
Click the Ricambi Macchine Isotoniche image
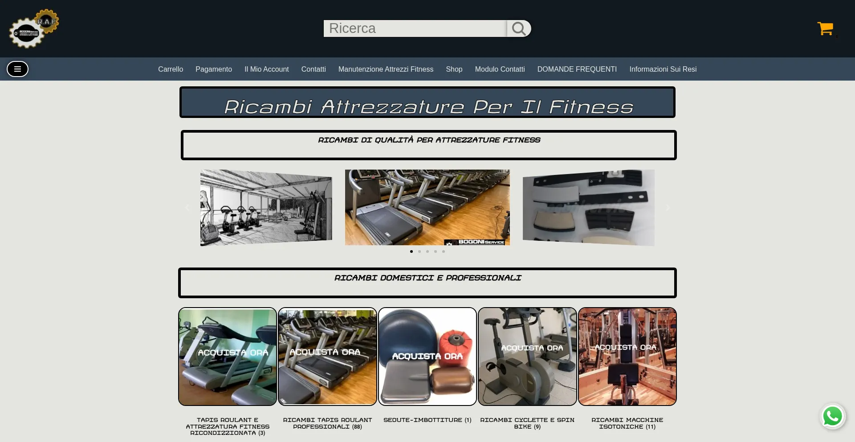627,357
